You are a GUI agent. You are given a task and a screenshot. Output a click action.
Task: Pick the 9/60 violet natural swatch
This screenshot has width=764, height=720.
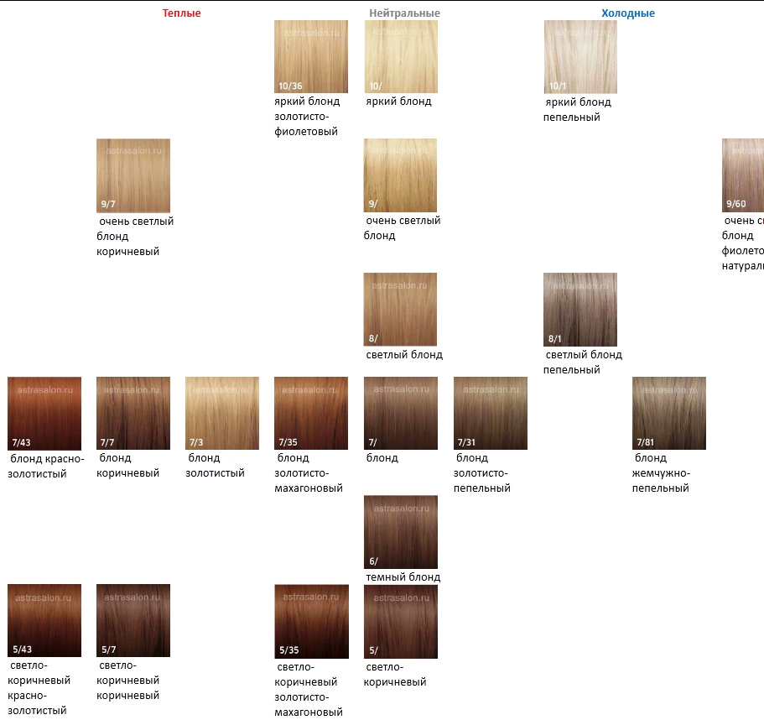(743, 175)
